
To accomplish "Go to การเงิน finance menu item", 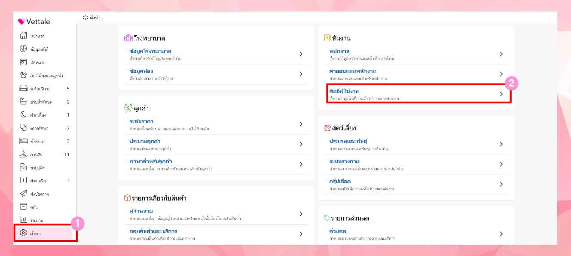I will tap(36, 154).
